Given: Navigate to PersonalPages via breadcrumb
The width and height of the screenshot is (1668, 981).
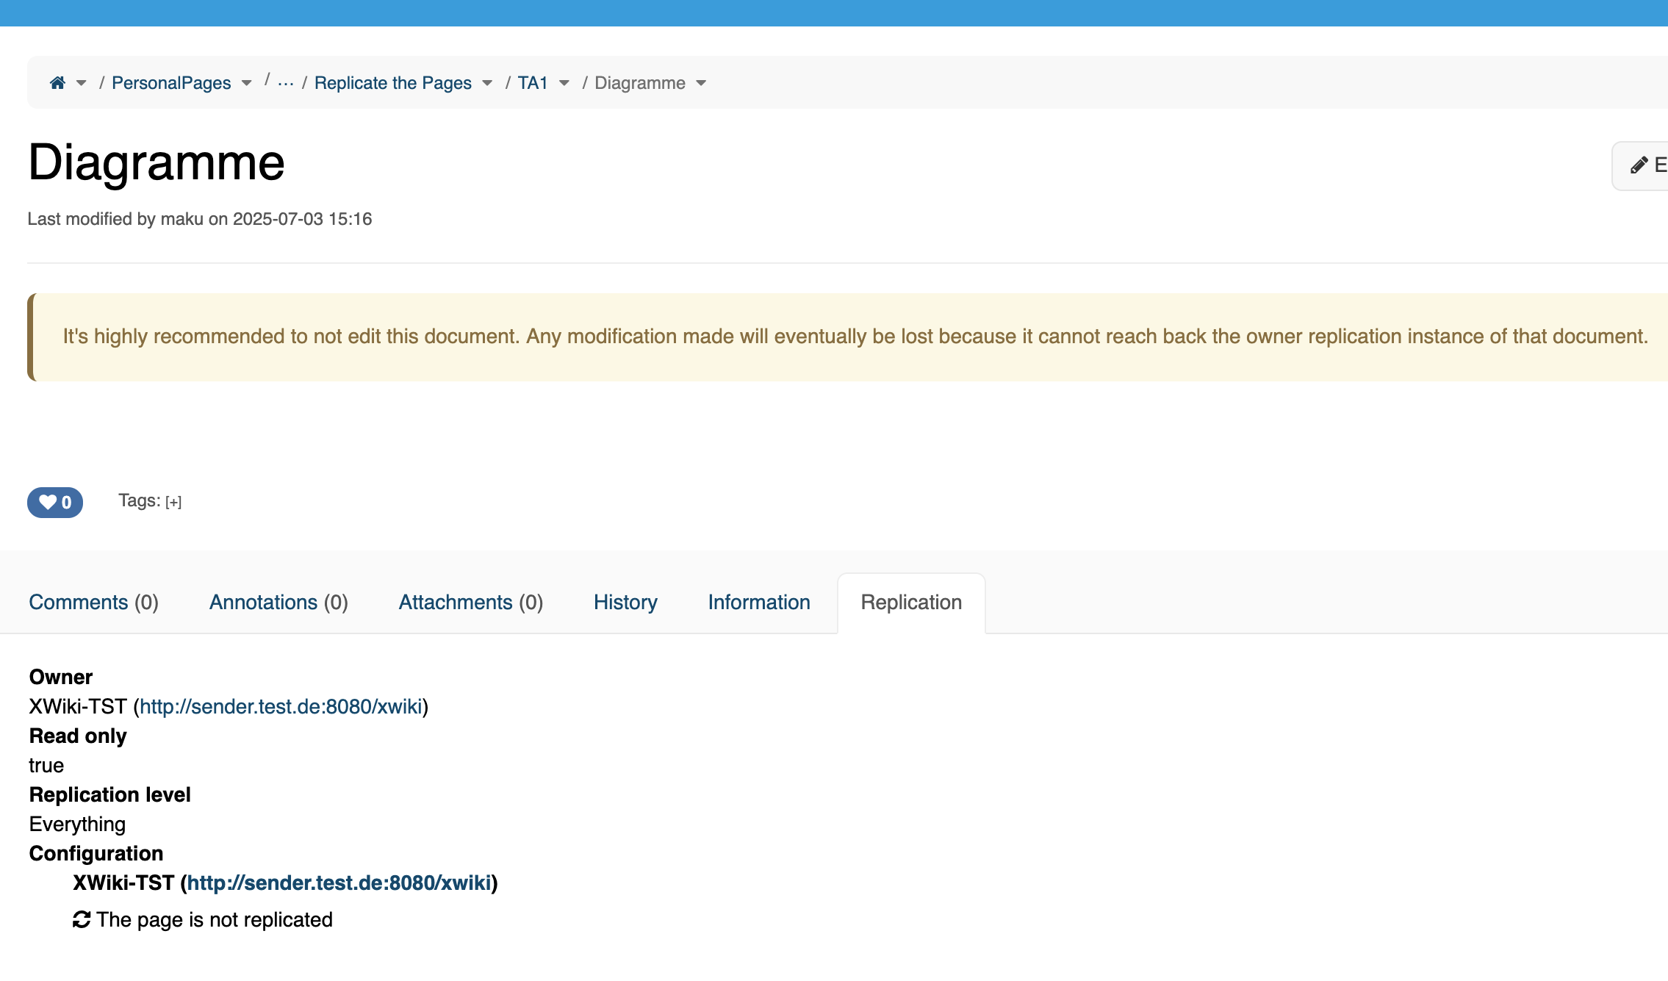Looking at the screenshot, I should point(171,82).
